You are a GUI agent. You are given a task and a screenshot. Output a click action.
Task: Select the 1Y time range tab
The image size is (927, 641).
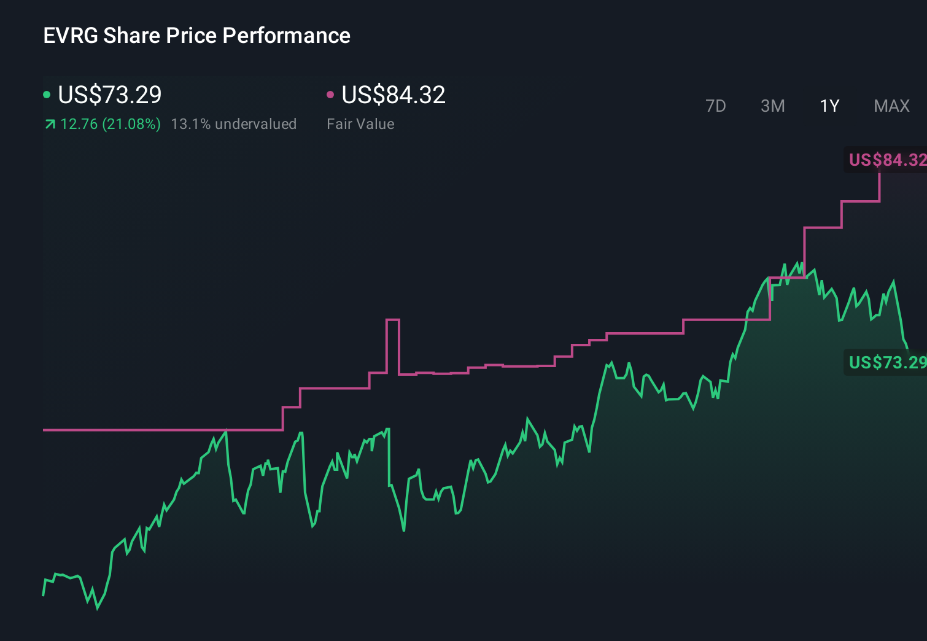(829, 106)
